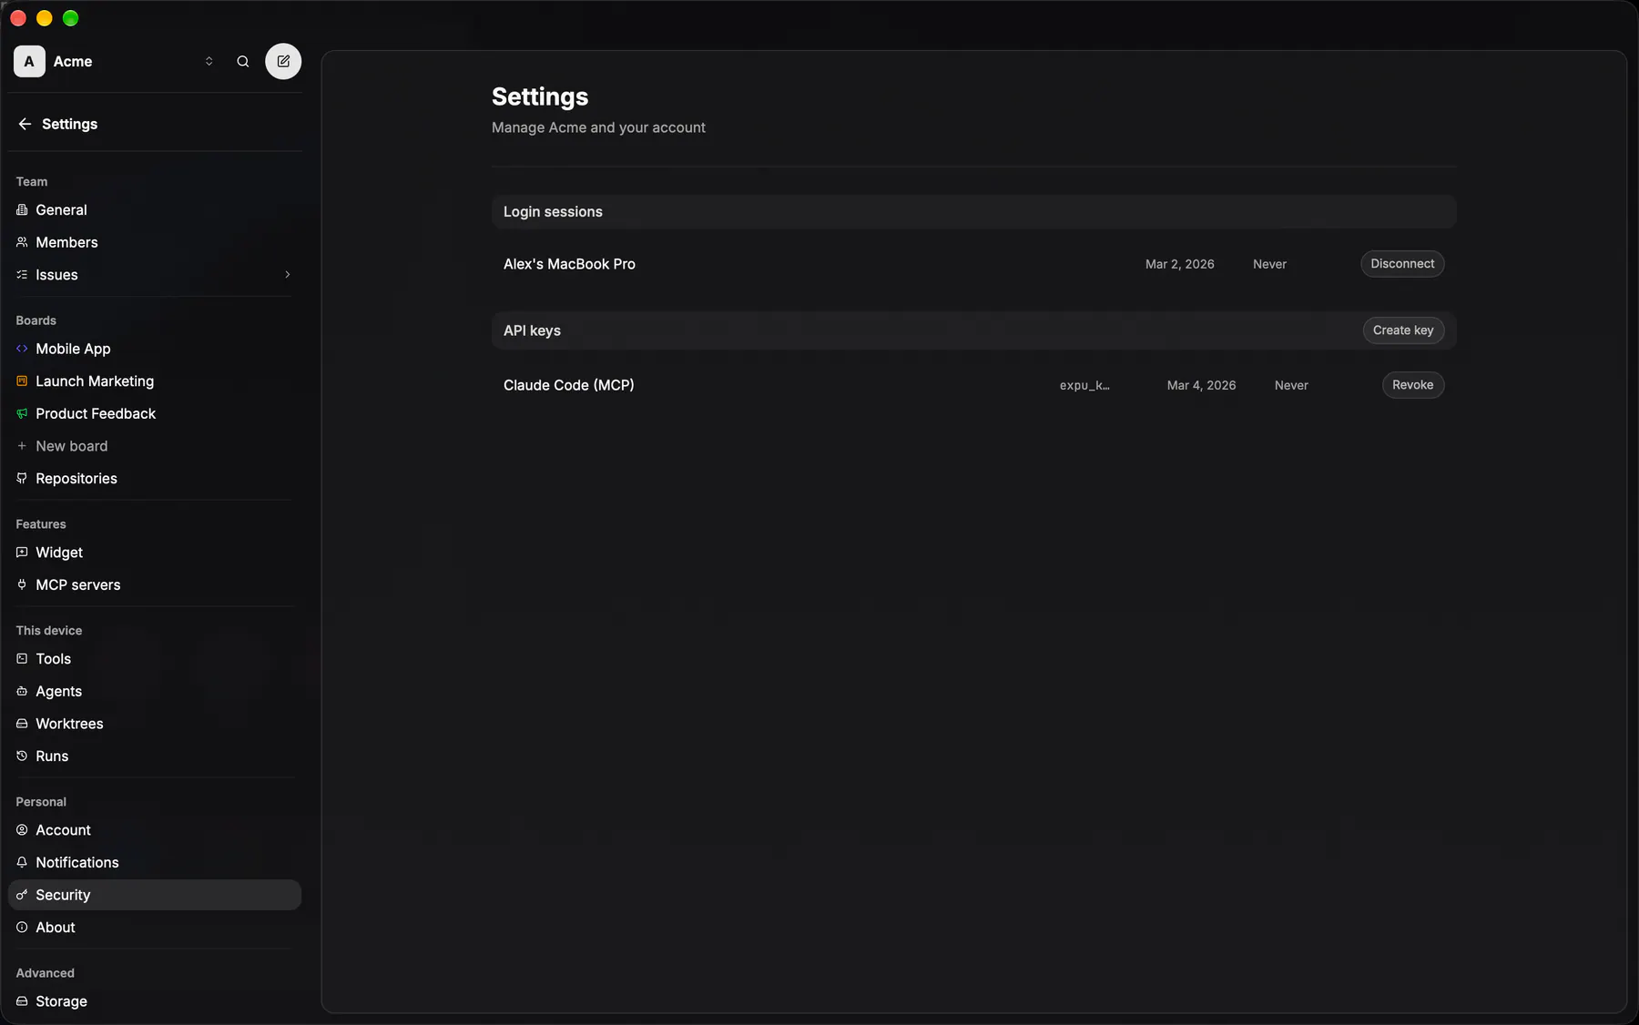Viewport: 1639px width, 1025px height.
Task: Click the Claude Code (MCP) key name
Action: click(x=569, y=385)
